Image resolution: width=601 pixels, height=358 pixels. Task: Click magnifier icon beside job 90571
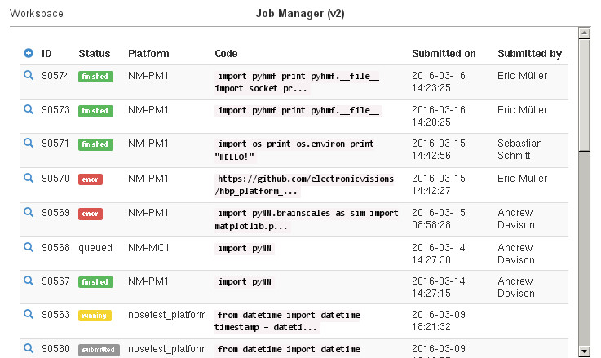point(29,143)
